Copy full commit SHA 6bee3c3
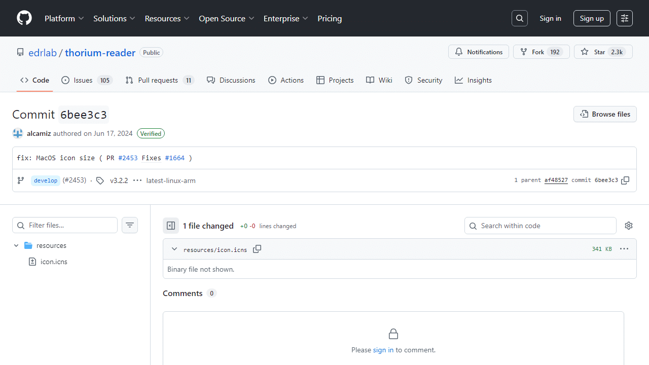Viewport: 649px width, 365px height. pos(625,180)
